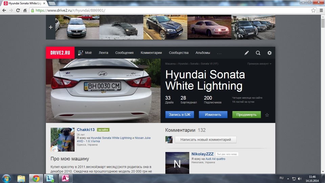The width and height of the screenshot is (325, 183).
Task: Open the more menu dots in navigation
Action: [x=219, y=53]
